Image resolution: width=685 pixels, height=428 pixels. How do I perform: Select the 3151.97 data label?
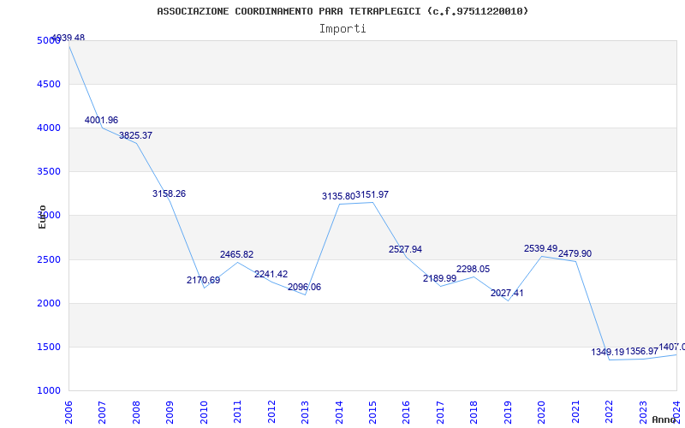(x=372, y=195)
